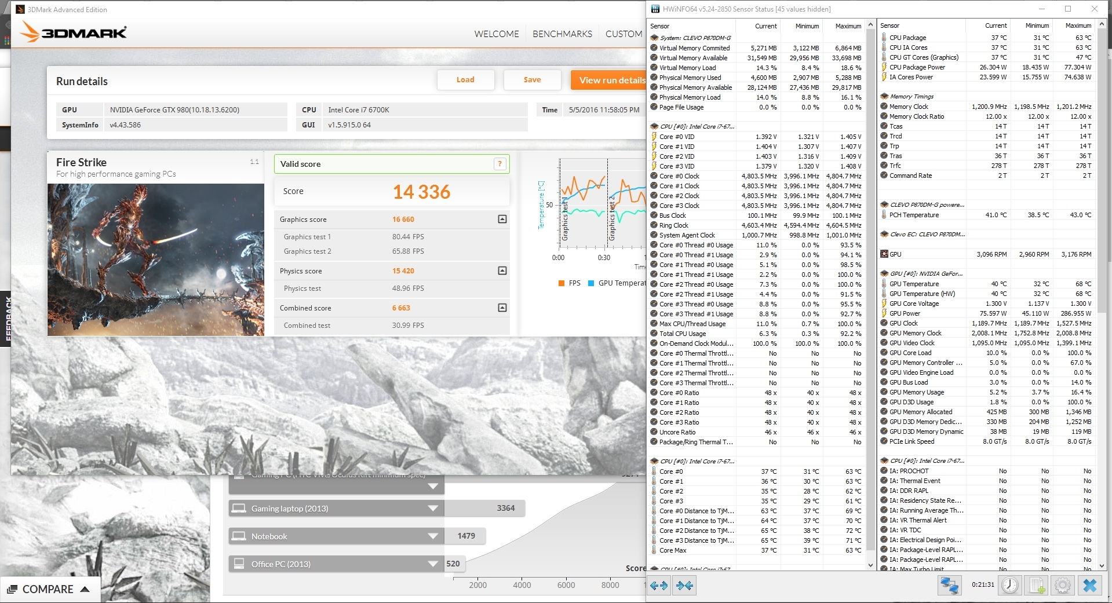Viewport: 1112px width, 603px height.
Task: Collapse the Physics score section
Action: click(502, 271)
